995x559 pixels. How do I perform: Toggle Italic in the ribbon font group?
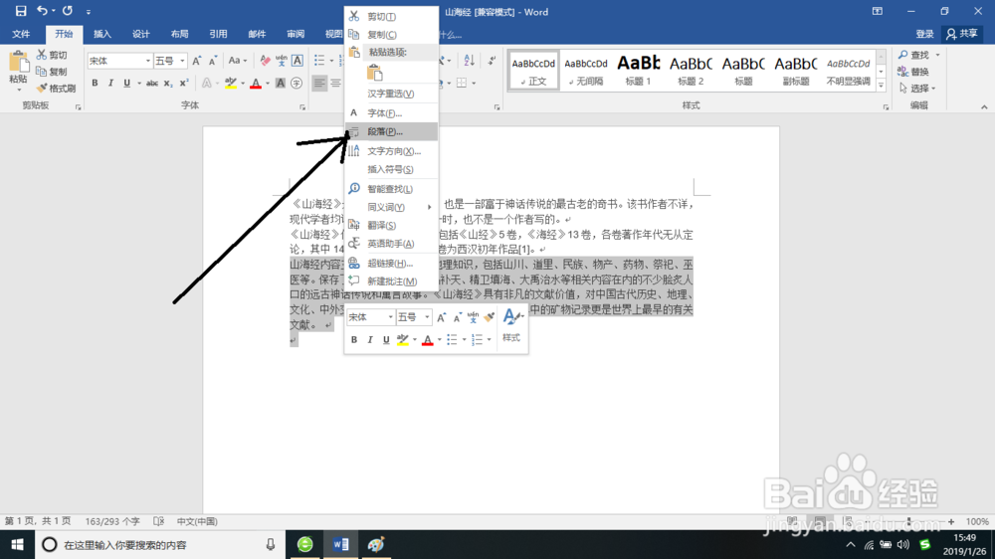pyautogui.click(x=110, y=84)
